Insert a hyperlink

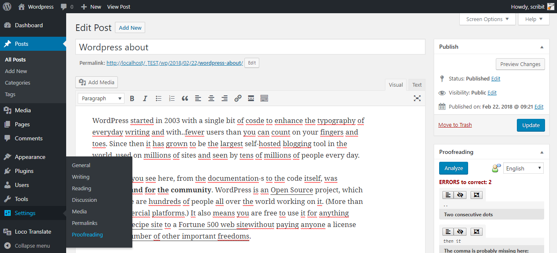(238, 98)
